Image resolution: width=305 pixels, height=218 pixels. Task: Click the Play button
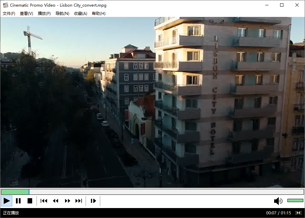pyautogui.click(x=7, y=201)
